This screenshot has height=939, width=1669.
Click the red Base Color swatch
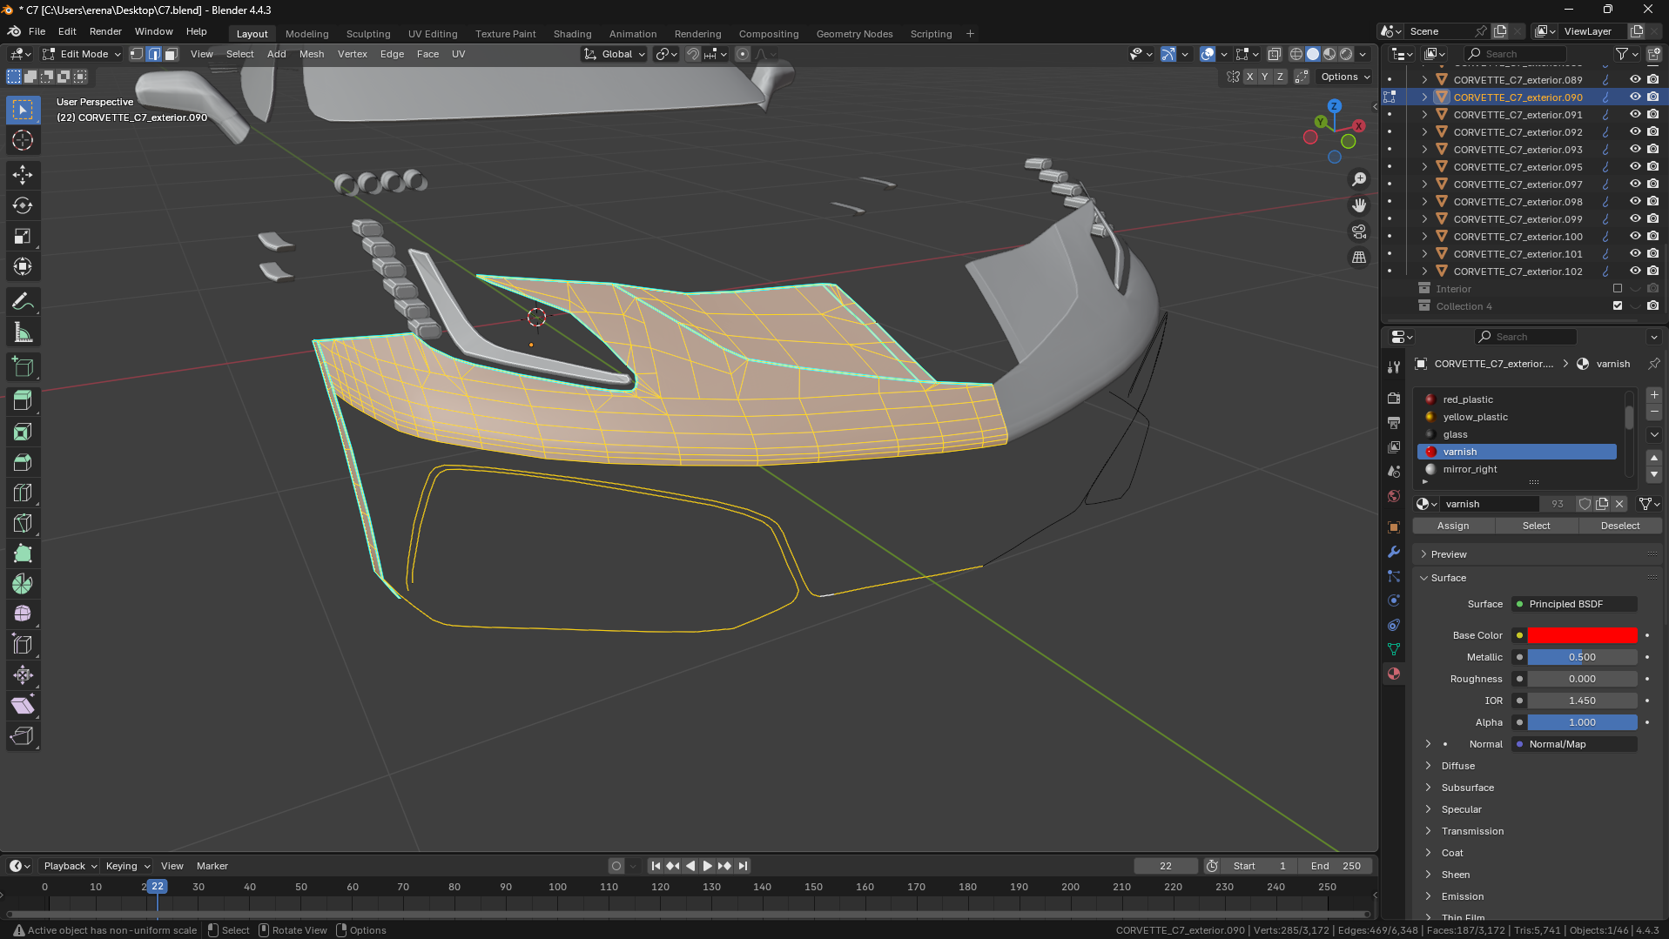click(x=1581, y=635)
